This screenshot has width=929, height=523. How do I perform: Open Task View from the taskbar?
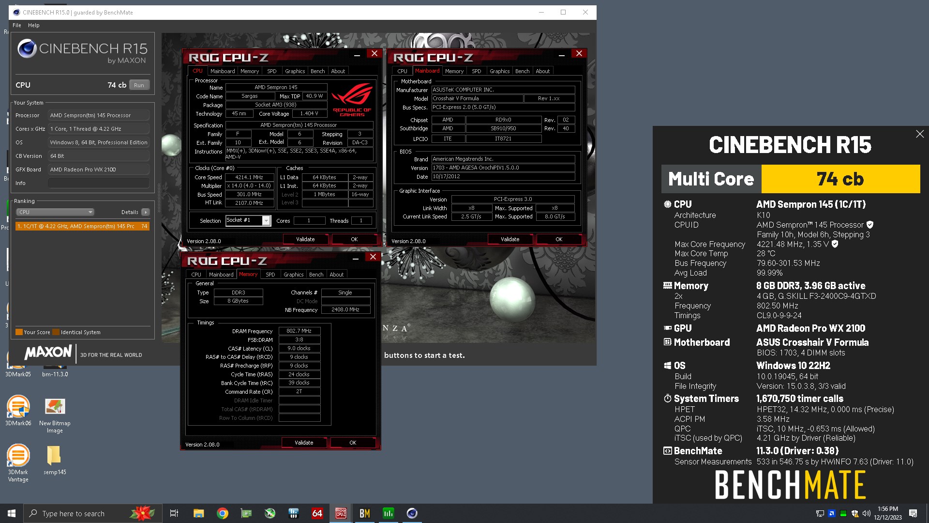coord(174,513)
